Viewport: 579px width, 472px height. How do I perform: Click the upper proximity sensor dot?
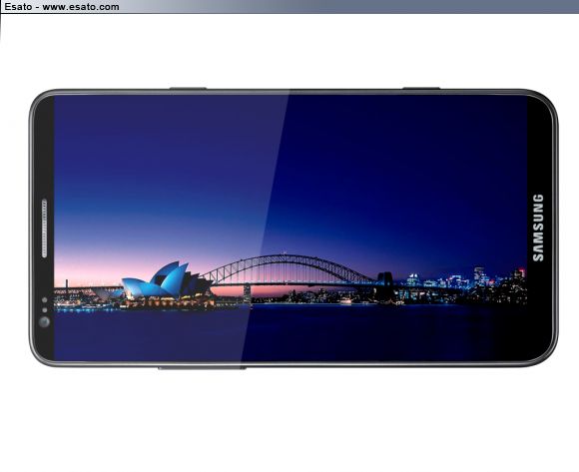(45, 300)
